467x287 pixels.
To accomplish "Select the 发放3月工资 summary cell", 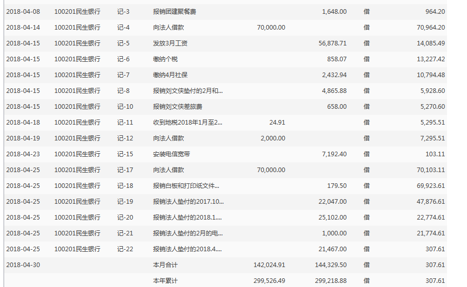I will coord(170,43).
